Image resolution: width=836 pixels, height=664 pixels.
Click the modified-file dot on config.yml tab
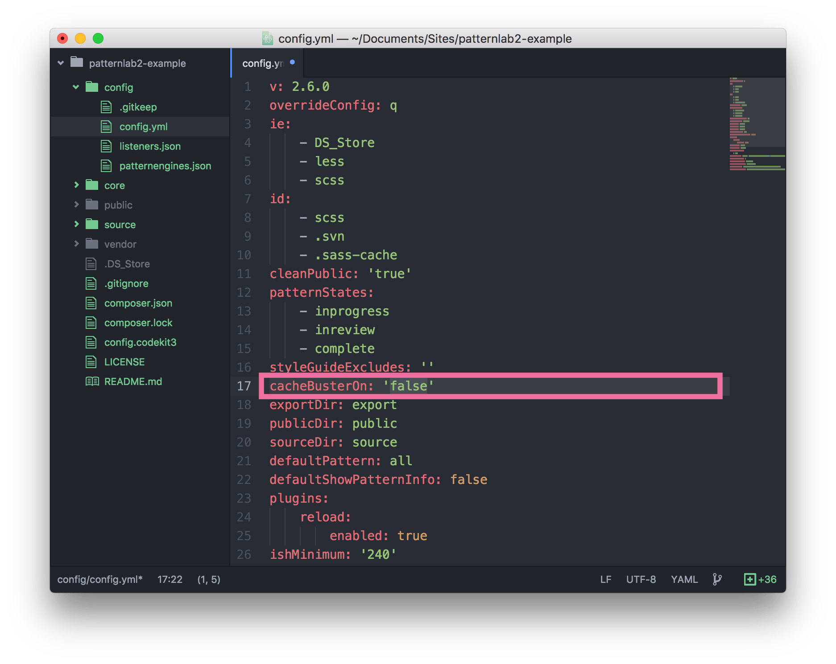pos(293,63)
